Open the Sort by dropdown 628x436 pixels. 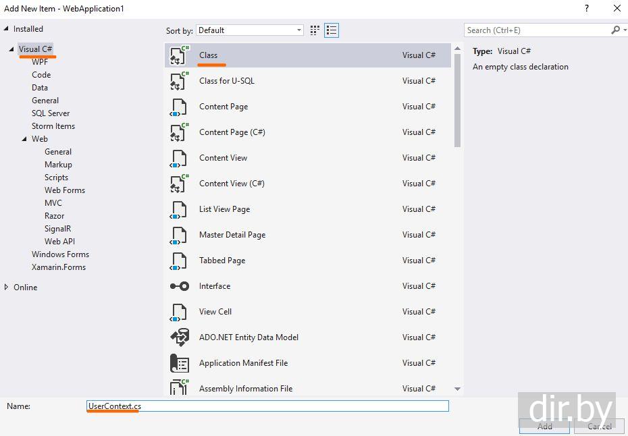[250, 30]
